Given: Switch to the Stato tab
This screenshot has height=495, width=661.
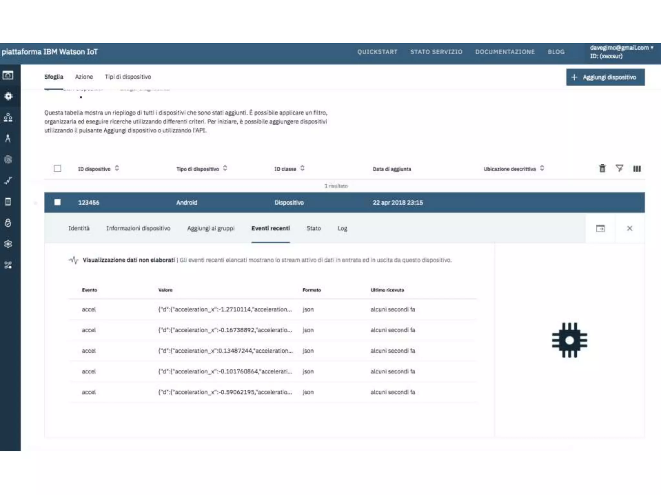Looking at the screenshot, I should click(x=313, y=228).
